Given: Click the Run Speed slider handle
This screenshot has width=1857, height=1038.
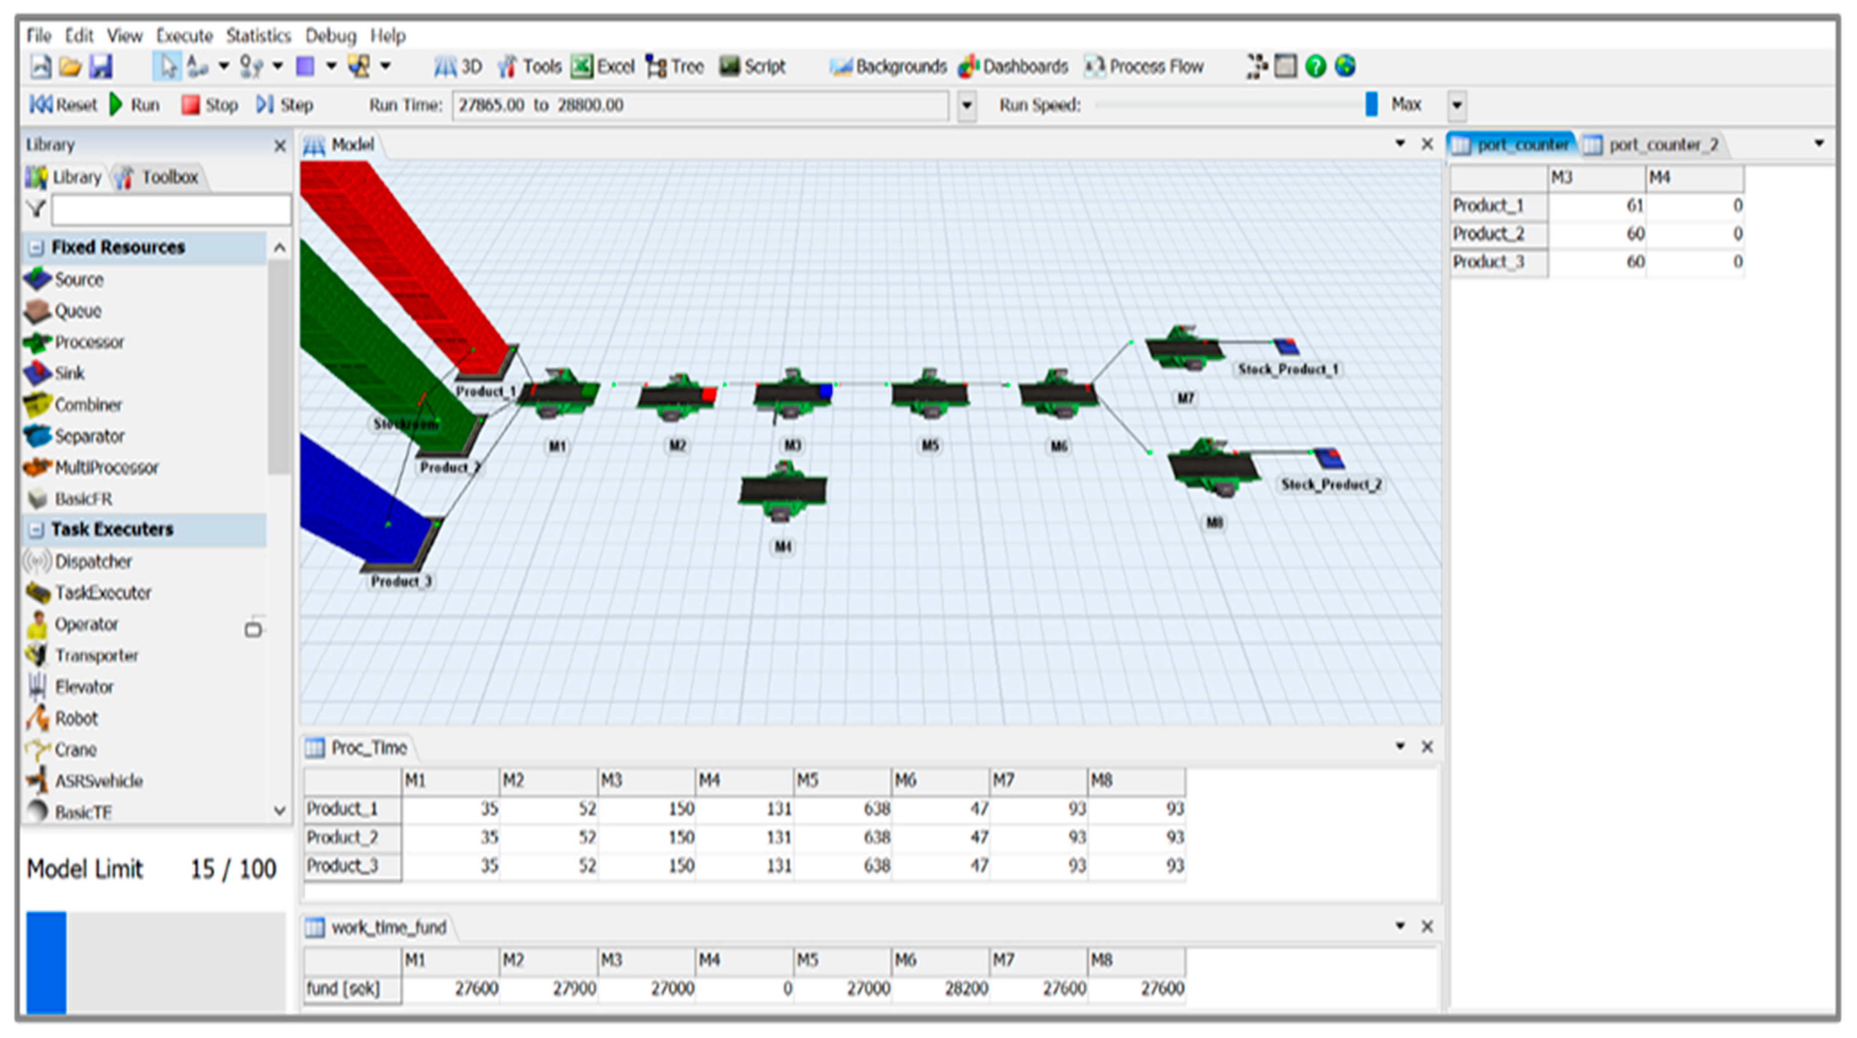Looking at the screenshot, I should (1371, 104).
